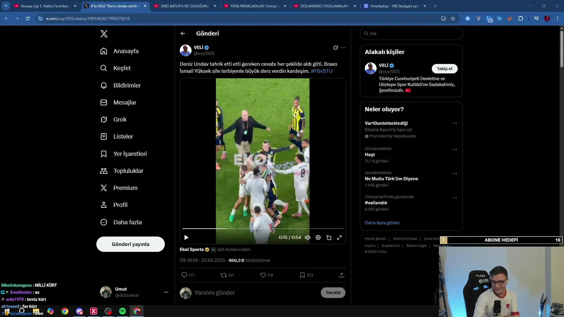This screenshot has width=564, height=317.
Task: Click Takip et to follow VELİ
Action: (x=445, y=69)
